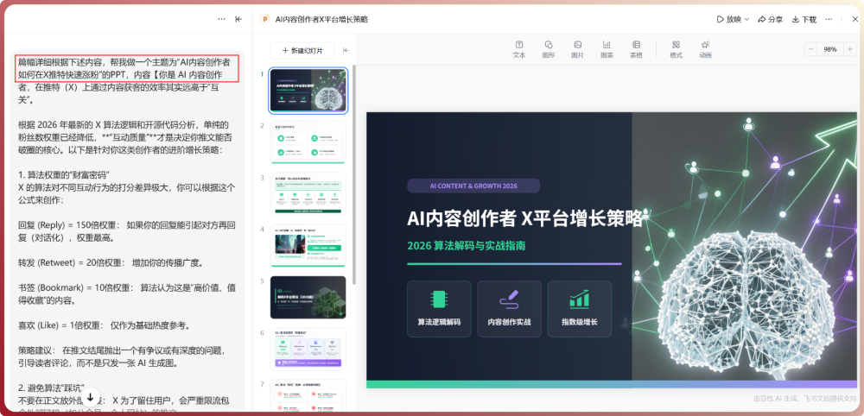The height and width of the screenshot is (416, 864).
Task: Click the heading 2. 避免算法"踩坑"
Action: pyautogui.click(x=51, y=388)
